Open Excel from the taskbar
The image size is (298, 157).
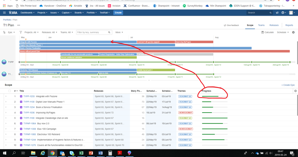81,153
